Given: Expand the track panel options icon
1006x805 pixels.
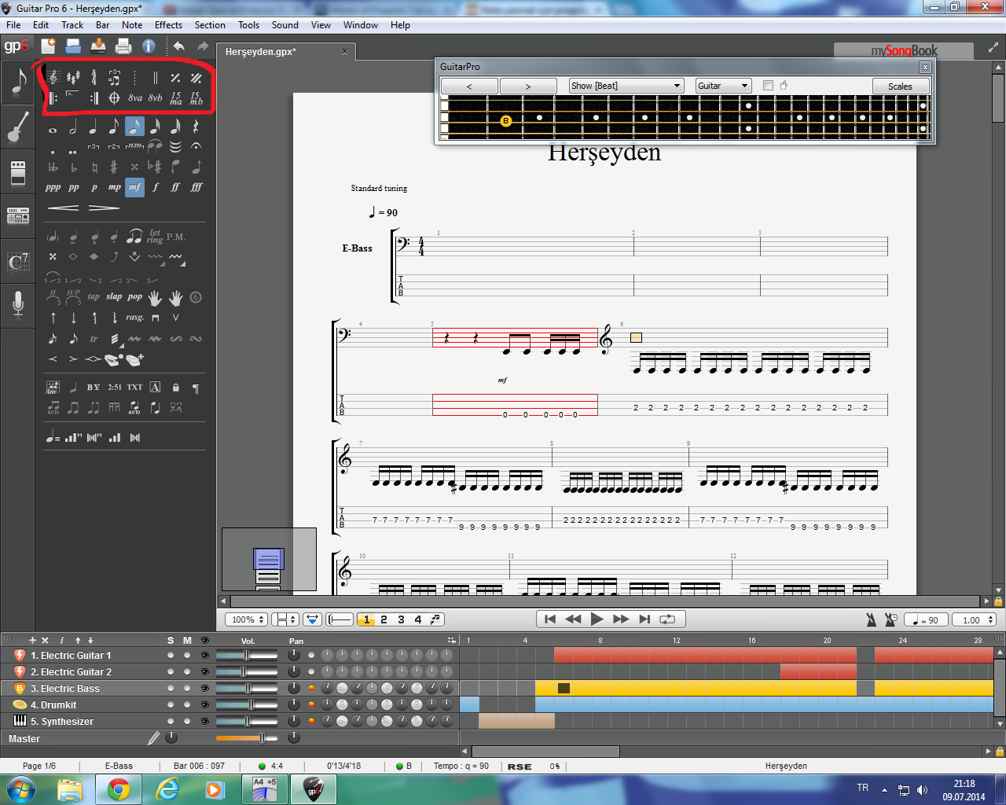Looking at the screenshot, I should [451, 641].
